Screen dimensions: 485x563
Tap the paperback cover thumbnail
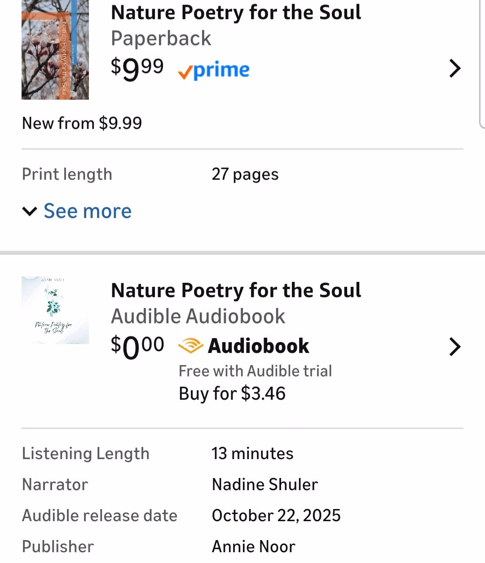click(55, 49)
